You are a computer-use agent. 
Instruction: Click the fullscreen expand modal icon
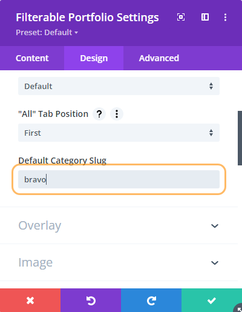[x=181, y=17]
